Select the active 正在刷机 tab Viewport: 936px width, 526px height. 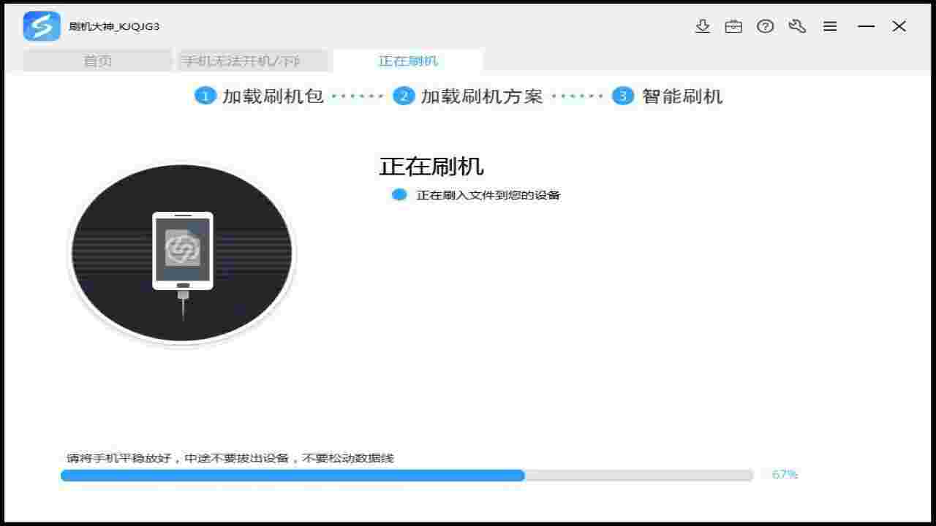tap(407, 61)
